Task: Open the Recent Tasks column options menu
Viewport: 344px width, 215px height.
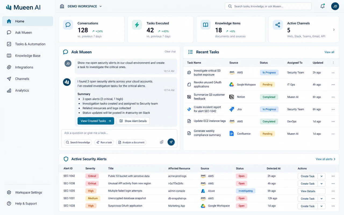Action: click(x=333, y=63)
